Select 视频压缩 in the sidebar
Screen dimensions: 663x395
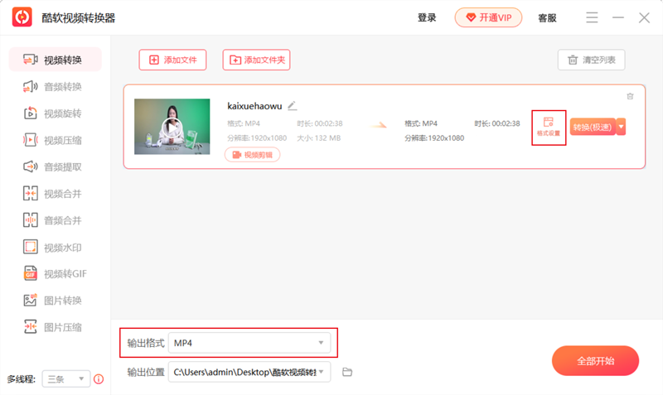[x=55, y=140]
